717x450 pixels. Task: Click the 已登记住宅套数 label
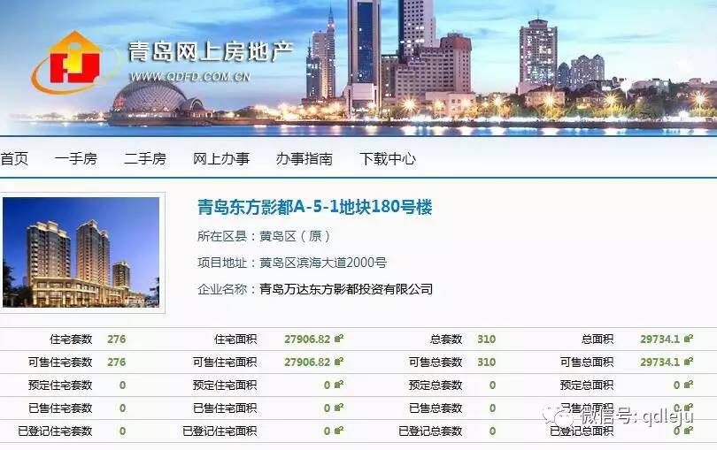[x=55, y=431]
